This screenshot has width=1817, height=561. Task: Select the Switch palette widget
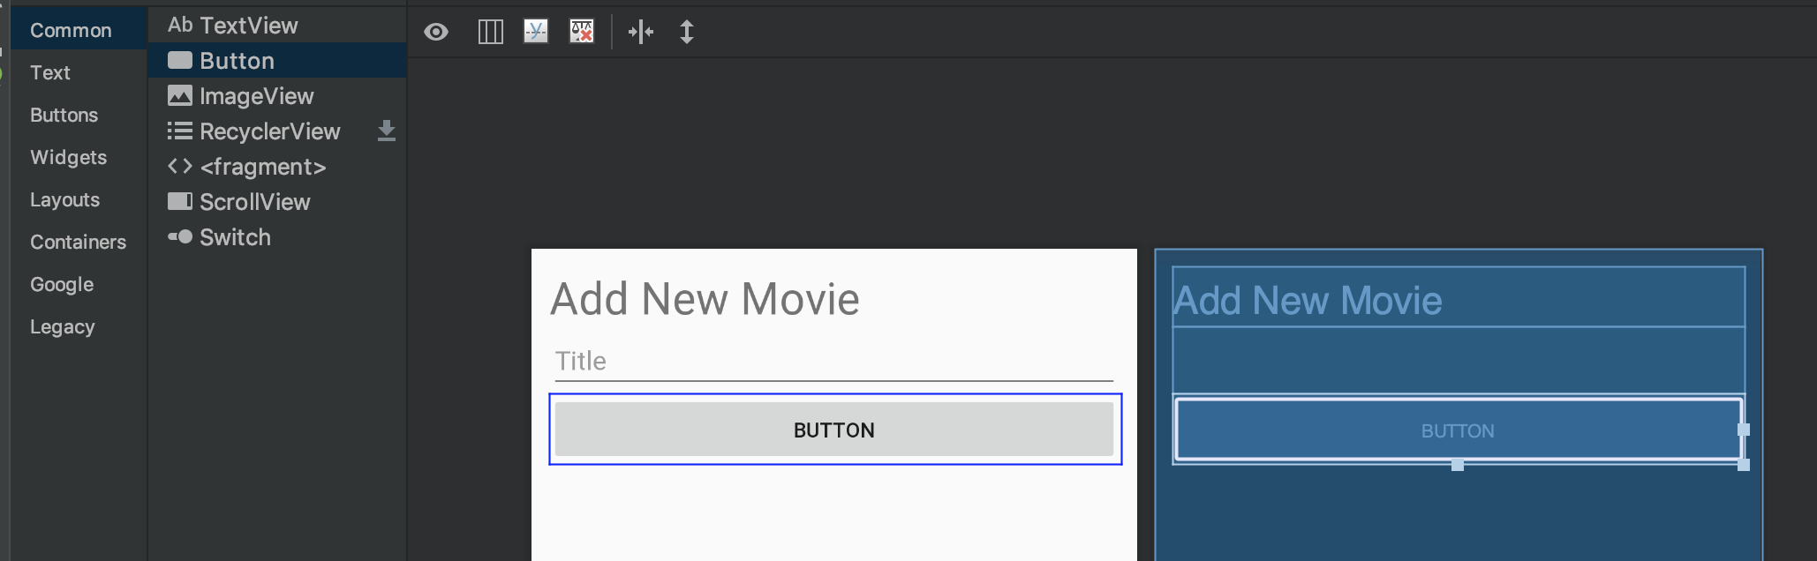(x=235, y=237)
